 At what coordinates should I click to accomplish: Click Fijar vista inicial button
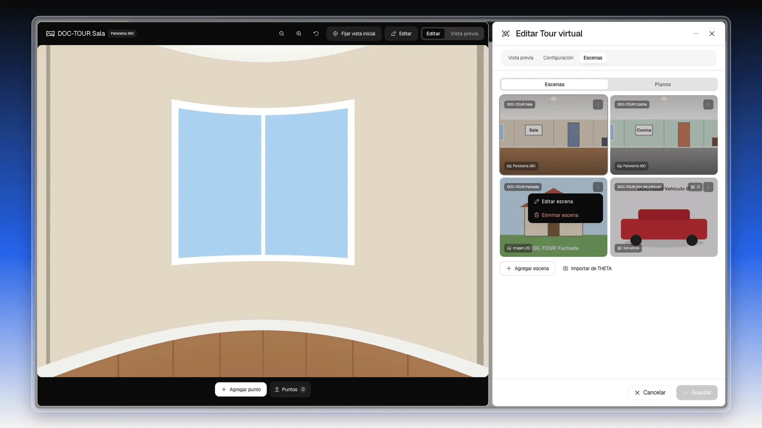[x=354, y=34]
